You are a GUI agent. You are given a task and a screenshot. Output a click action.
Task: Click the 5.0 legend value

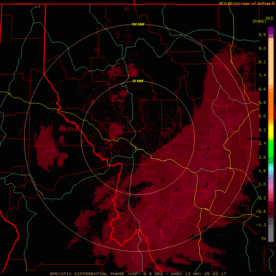[262, 116]
